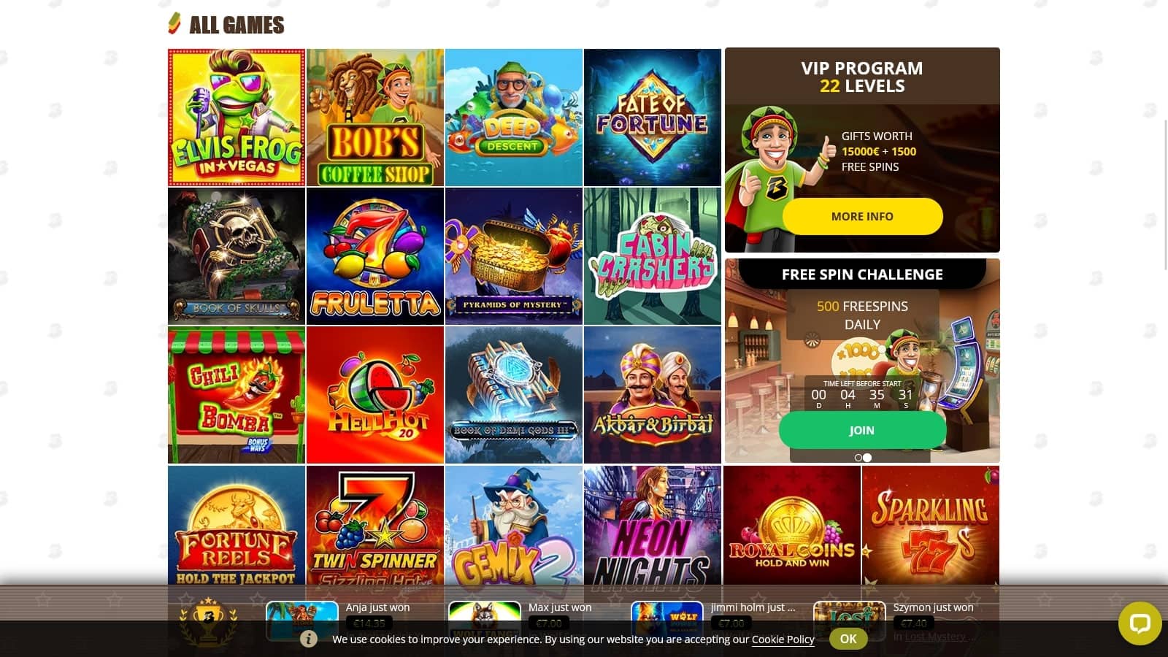Viewport: 1168px width, 657px height.
Task: Open Akbar & Birbal game
Action: (653, 395)
